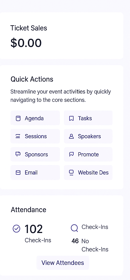Click the Sessions list icon

click(18, 137)
